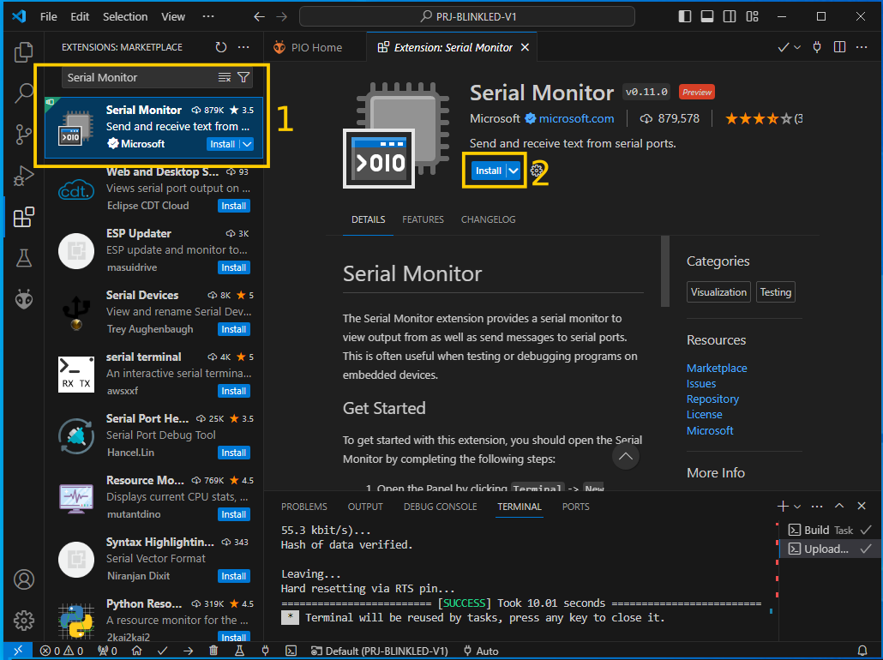Split the editor to the right
The width and height of the screenshot is (883, 660).
coord(839,47)
